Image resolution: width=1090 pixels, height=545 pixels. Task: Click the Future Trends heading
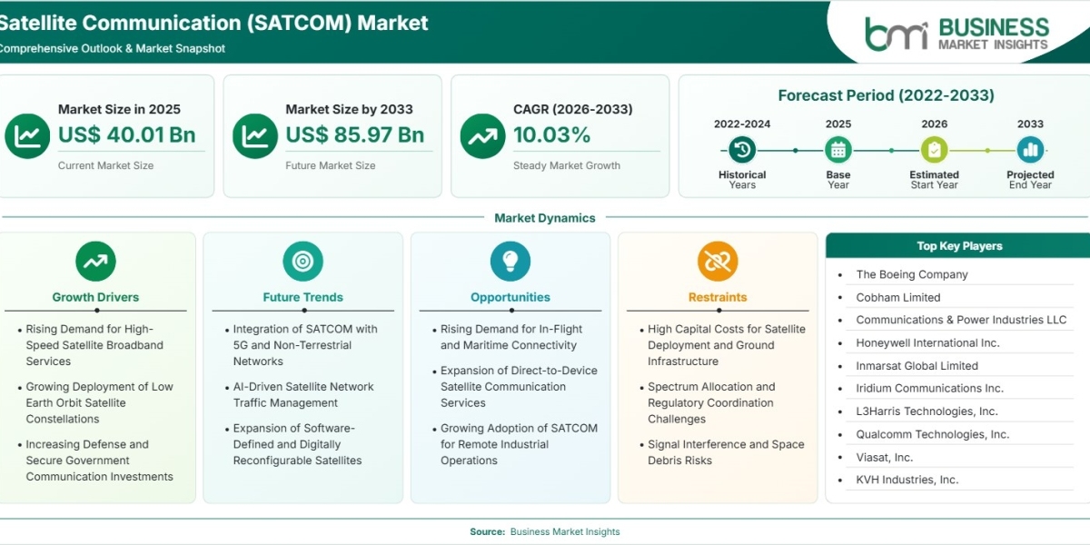tap(302, 297)
